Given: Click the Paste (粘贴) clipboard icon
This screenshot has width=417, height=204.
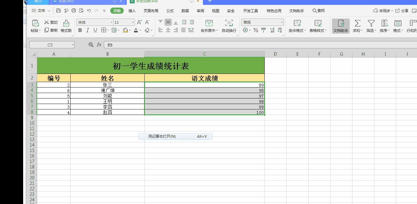Looking at the screenshot, I should (x=35, y=23).
